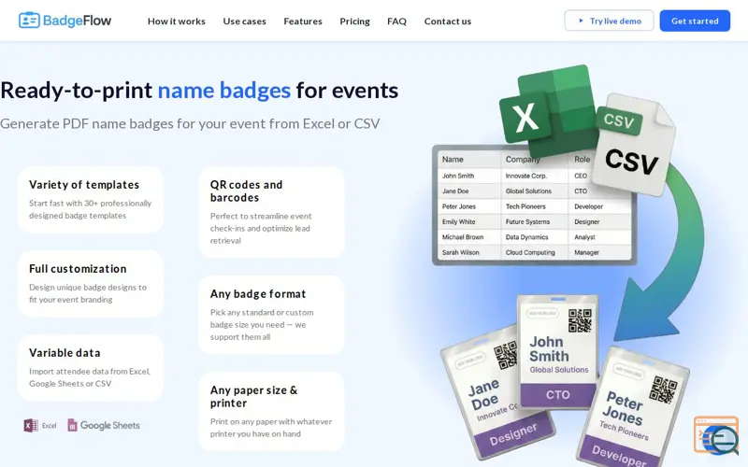This screenshot has height=467, width=748.
Task: Click the 'Future Systems' table cell
Action: click(527, 221)
